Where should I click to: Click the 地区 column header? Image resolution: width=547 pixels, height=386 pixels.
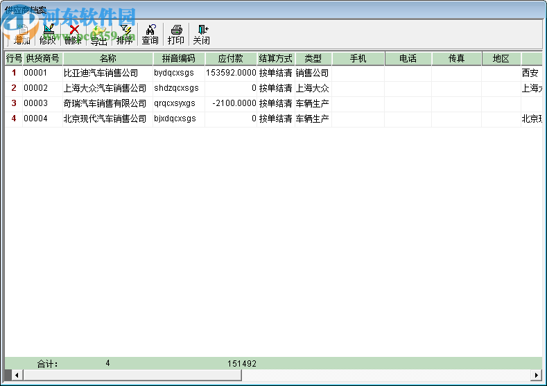501,59
